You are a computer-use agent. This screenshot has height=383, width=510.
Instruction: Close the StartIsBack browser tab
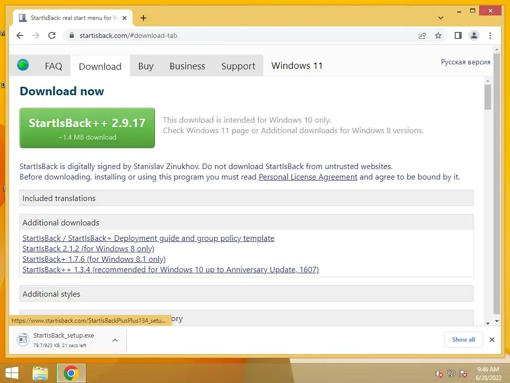pyautogui.click(x=124, y=18)
